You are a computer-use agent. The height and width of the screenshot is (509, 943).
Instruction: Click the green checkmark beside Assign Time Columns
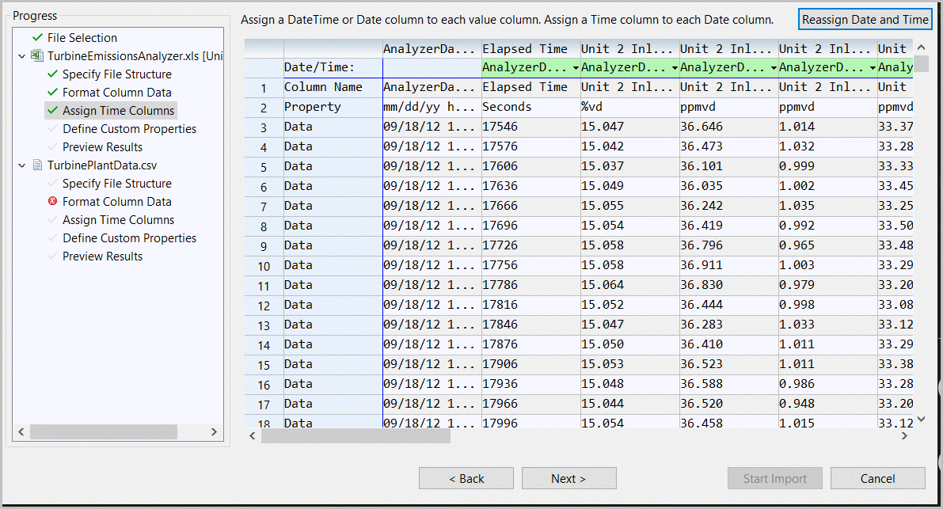[x=53, y=111]
